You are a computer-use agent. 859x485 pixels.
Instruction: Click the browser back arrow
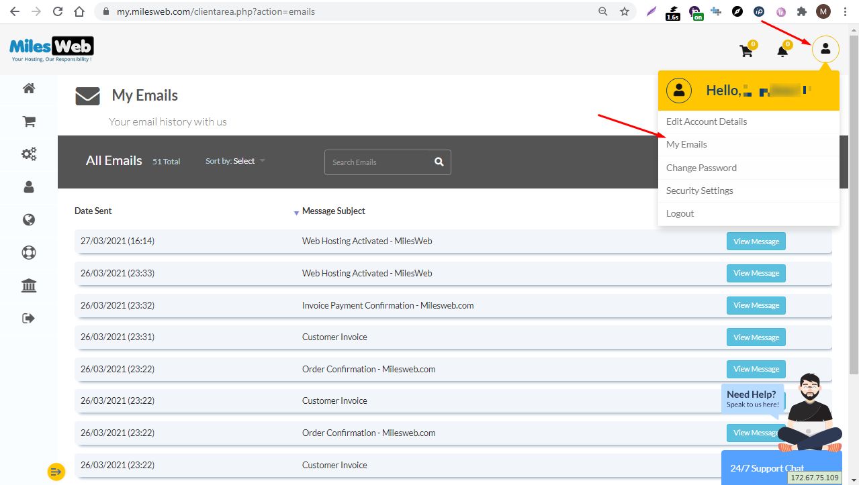point(15,11)
